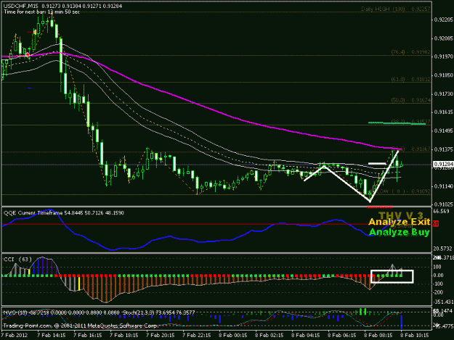Image resolution: width=454 pixels, height=340 pixels.
Task: Select price axis value 0.91495
Action: (x=443, y=131)
